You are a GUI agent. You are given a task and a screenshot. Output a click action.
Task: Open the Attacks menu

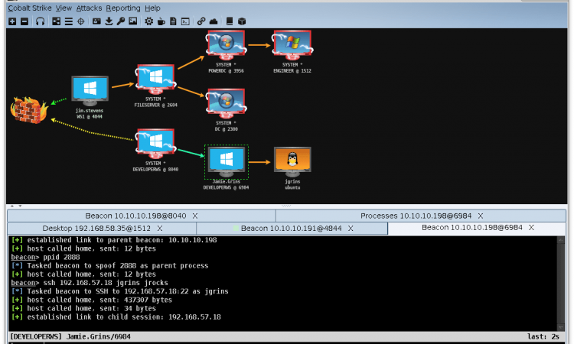tap(89, 8)
